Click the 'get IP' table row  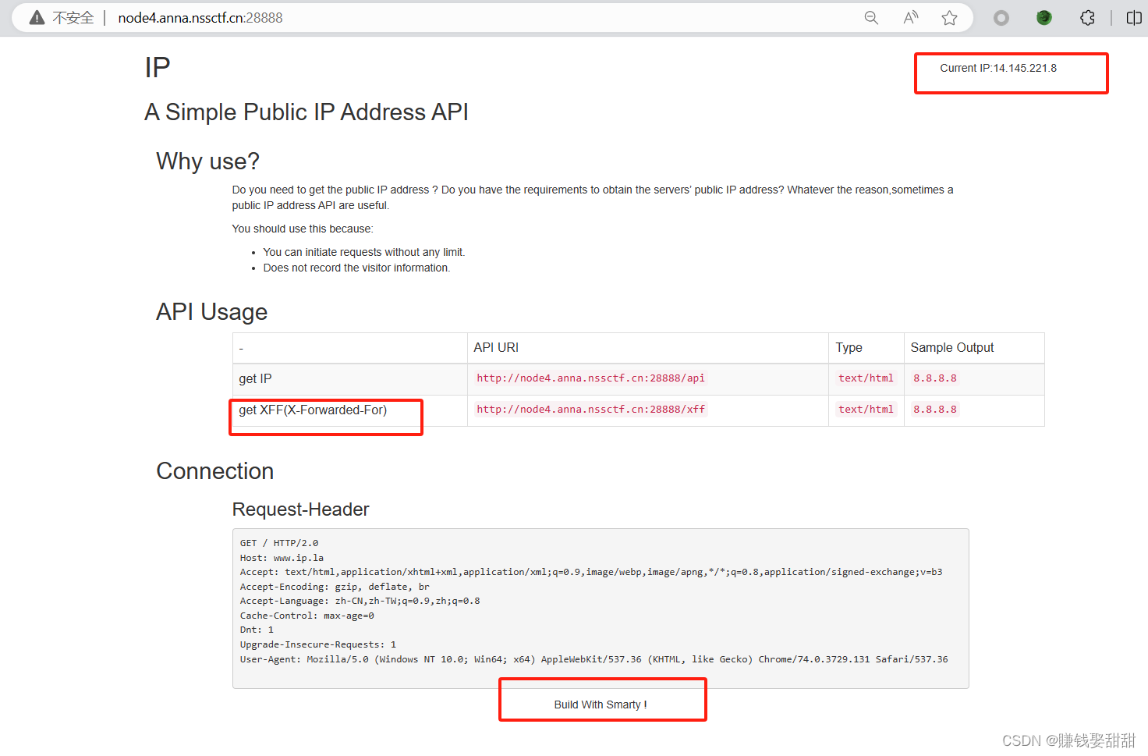pyautogui.click(x=255, y=378)
